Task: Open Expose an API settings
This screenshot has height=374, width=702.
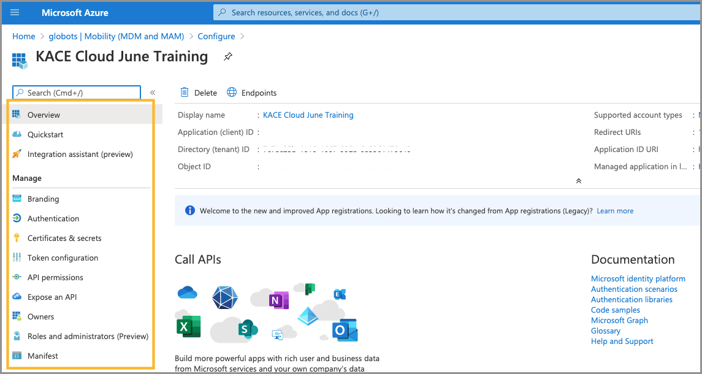Action: point(52,297)
